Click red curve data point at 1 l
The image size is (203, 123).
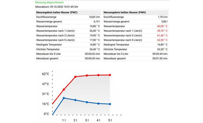tap(64, 89)
